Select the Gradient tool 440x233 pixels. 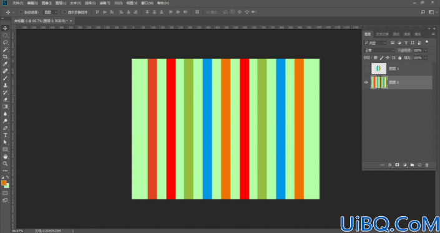point(5,107)
